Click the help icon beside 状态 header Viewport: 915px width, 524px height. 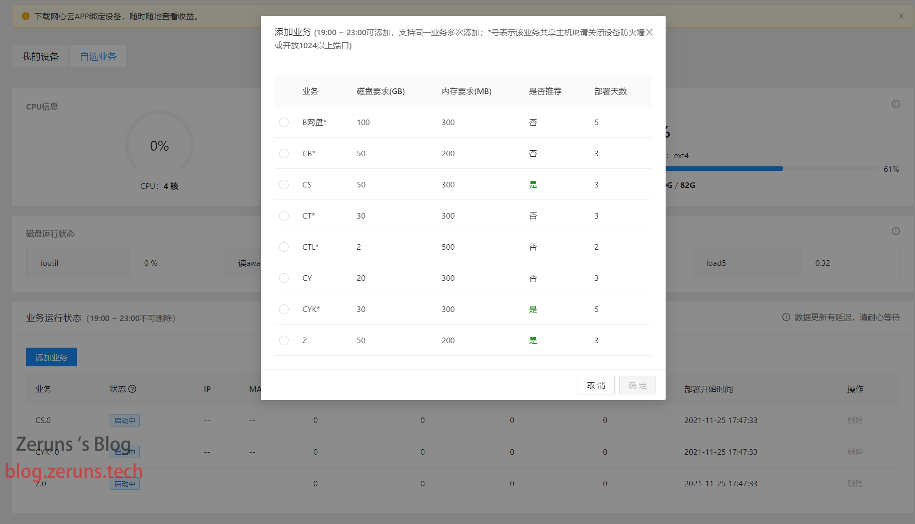pyautogui.click(x=132, y=389)
